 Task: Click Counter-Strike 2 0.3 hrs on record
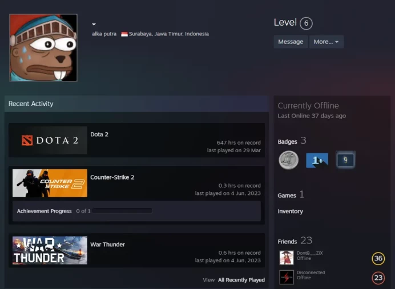tap(239, 186)
